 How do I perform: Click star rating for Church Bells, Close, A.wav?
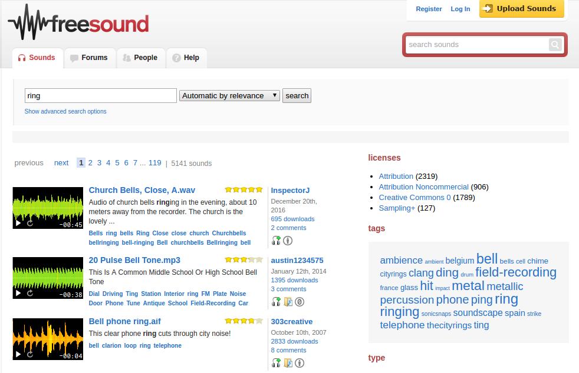[244, 190]
